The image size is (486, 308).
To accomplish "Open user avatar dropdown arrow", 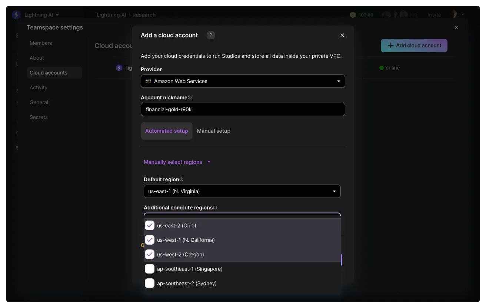I will point(463,15).
